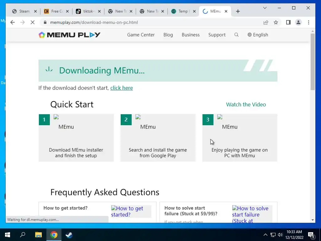Image resolution: width=321 pixels, height=241 pixels.
Task: Click 'How to solve start failure' FAQ heading
Action: [191, 211]
